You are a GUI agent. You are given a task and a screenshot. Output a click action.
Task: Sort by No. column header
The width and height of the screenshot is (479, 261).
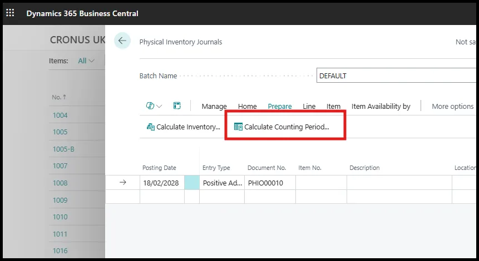(59, 97)
